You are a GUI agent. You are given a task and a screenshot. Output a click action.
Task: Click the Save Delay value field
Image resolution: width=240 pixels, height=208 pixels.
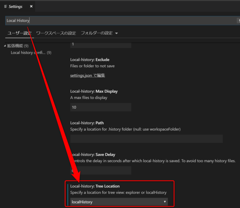coord(103,170)
